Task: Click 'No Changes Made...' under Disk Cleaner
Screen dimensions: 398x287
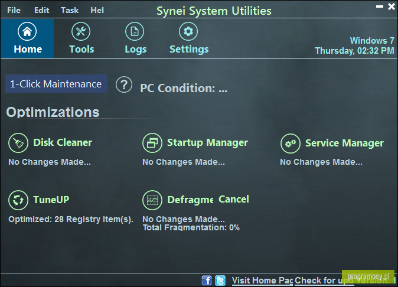Action: point(50,162)
